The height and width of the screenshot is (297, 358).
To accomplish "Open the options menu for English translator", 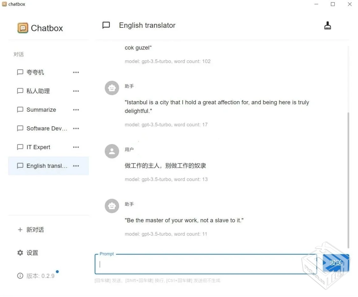I will 76,166.
